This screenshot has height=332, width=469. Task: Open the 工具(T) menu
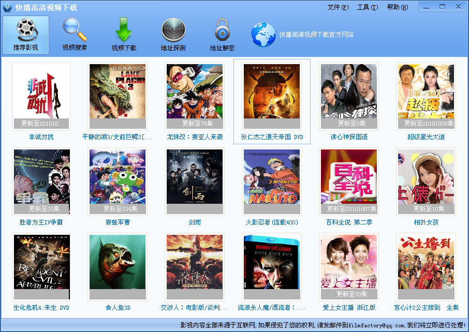pos(368,7)
